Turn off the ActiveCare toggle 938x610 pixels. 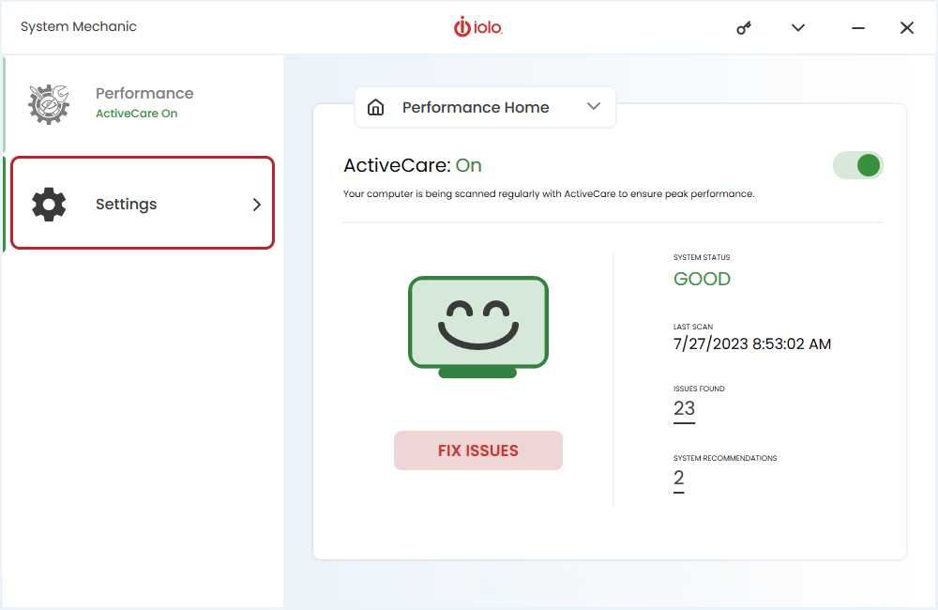[x=858, y=165]
